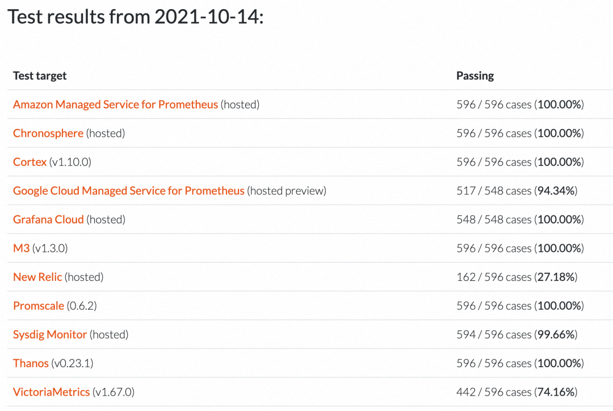Open the Sysdig Monitor link
This screenshot has width=613, height=411.
[x=50, y=335]
